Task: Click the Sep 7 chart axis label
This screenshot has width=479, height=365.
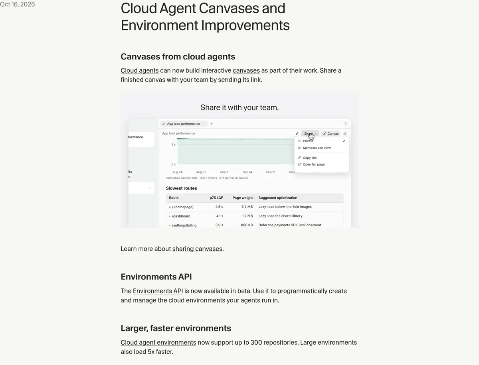Action: (x=224, y=172)
